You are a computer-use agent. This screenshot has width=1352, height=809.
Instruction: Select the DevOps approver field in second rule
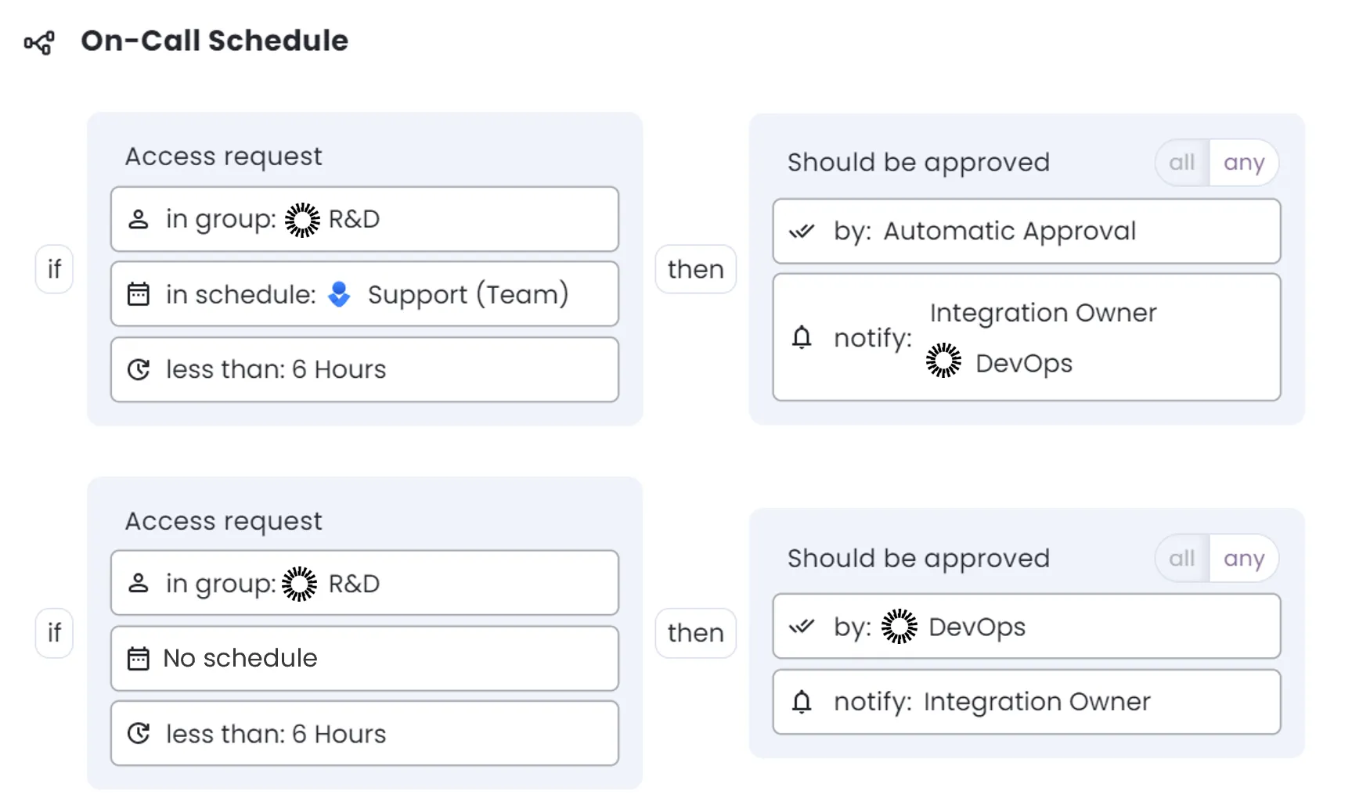point(1026,627)
